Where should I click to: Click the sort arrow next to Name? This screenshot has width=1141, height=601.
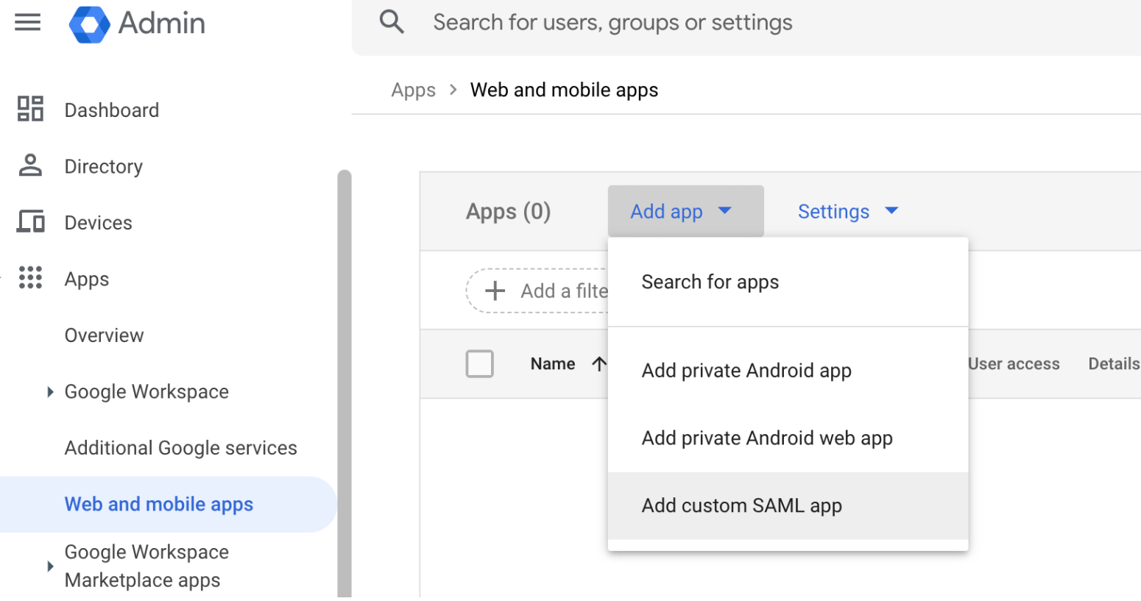[599, 363]
